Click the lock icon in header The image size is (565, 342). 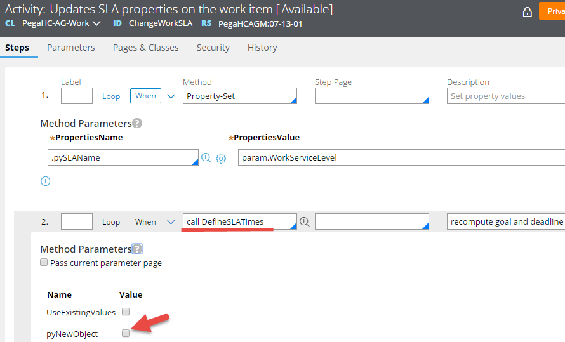pos(527,12)
